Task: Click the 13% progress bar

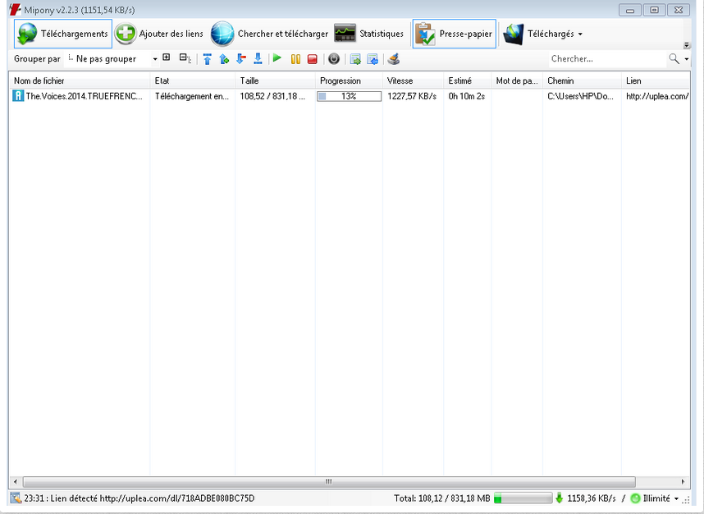Action: coord(349,96)
